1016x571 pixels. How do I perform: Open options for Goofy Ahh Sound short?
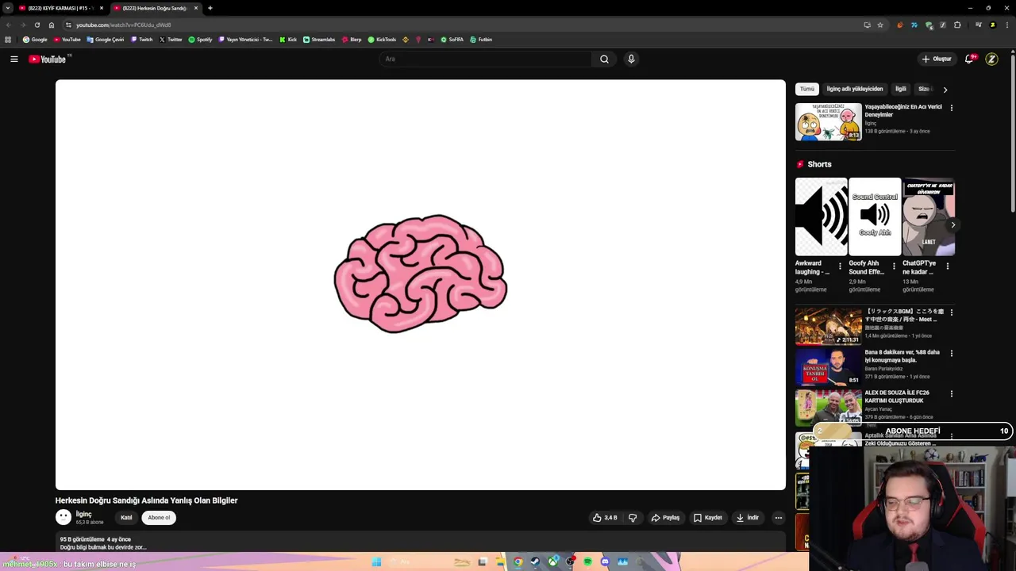(x=894, y=266)
